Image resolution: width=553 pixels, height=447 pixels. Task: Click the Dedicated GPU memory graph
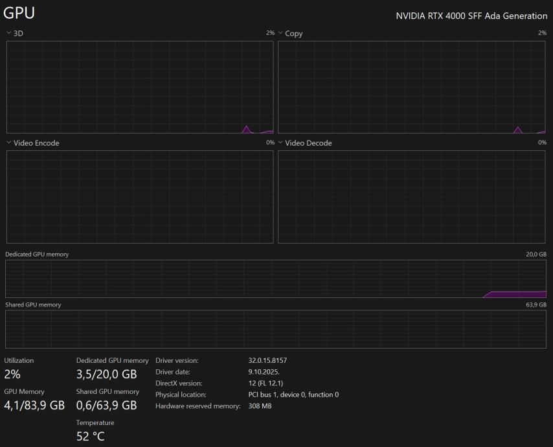tap(276, 279)
